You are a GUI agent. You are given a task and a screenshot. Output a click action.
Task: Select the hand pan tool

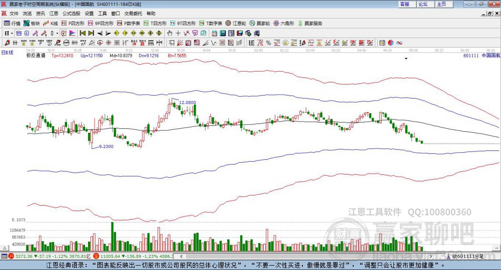click(x=170, y=33)
